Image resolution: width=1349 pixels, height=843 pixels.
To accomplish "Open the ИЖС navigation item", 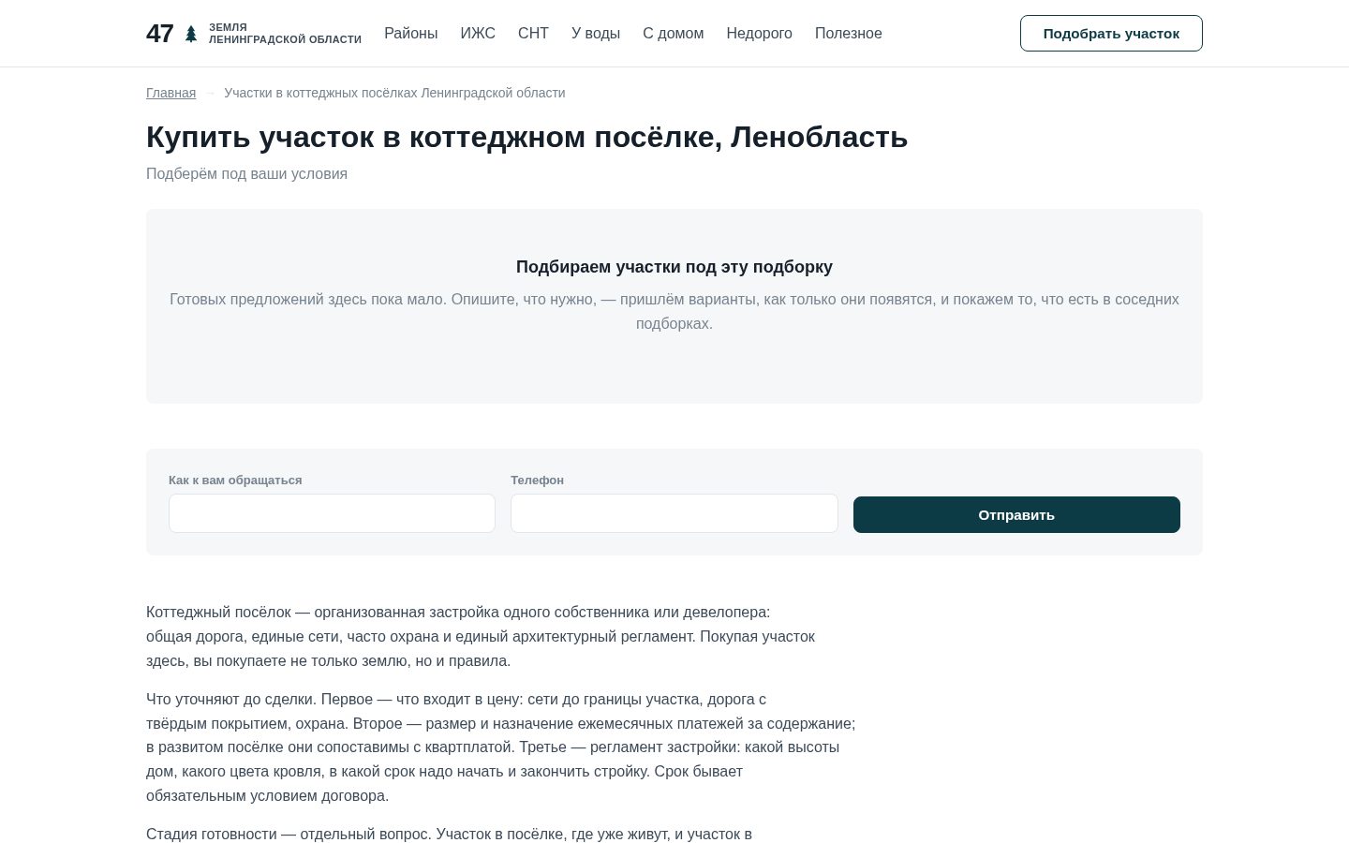I will pos(478,34).
